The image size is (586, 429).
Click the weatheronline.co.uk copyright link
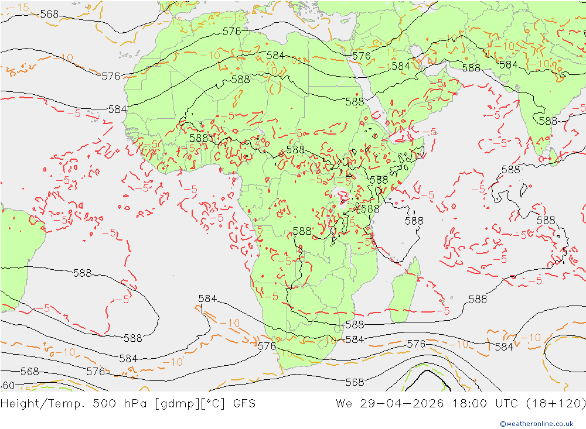coord(537,423)
